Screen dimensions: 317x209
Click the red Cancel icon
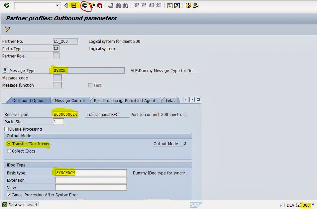click(99, 5)
